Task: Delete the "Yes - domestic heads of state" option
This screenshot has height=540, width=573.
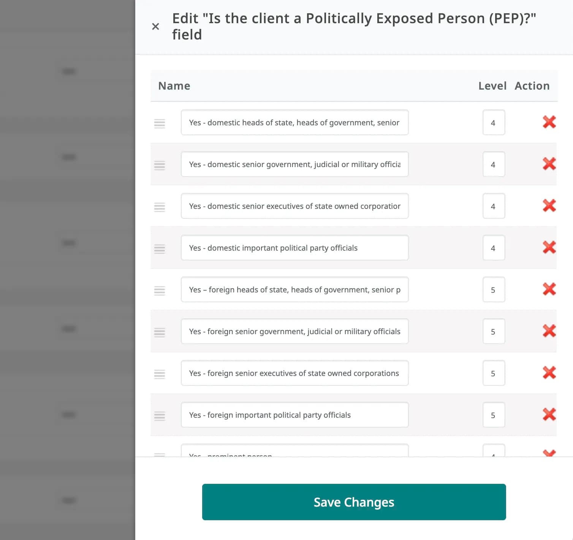Action: tap(549, 122)
